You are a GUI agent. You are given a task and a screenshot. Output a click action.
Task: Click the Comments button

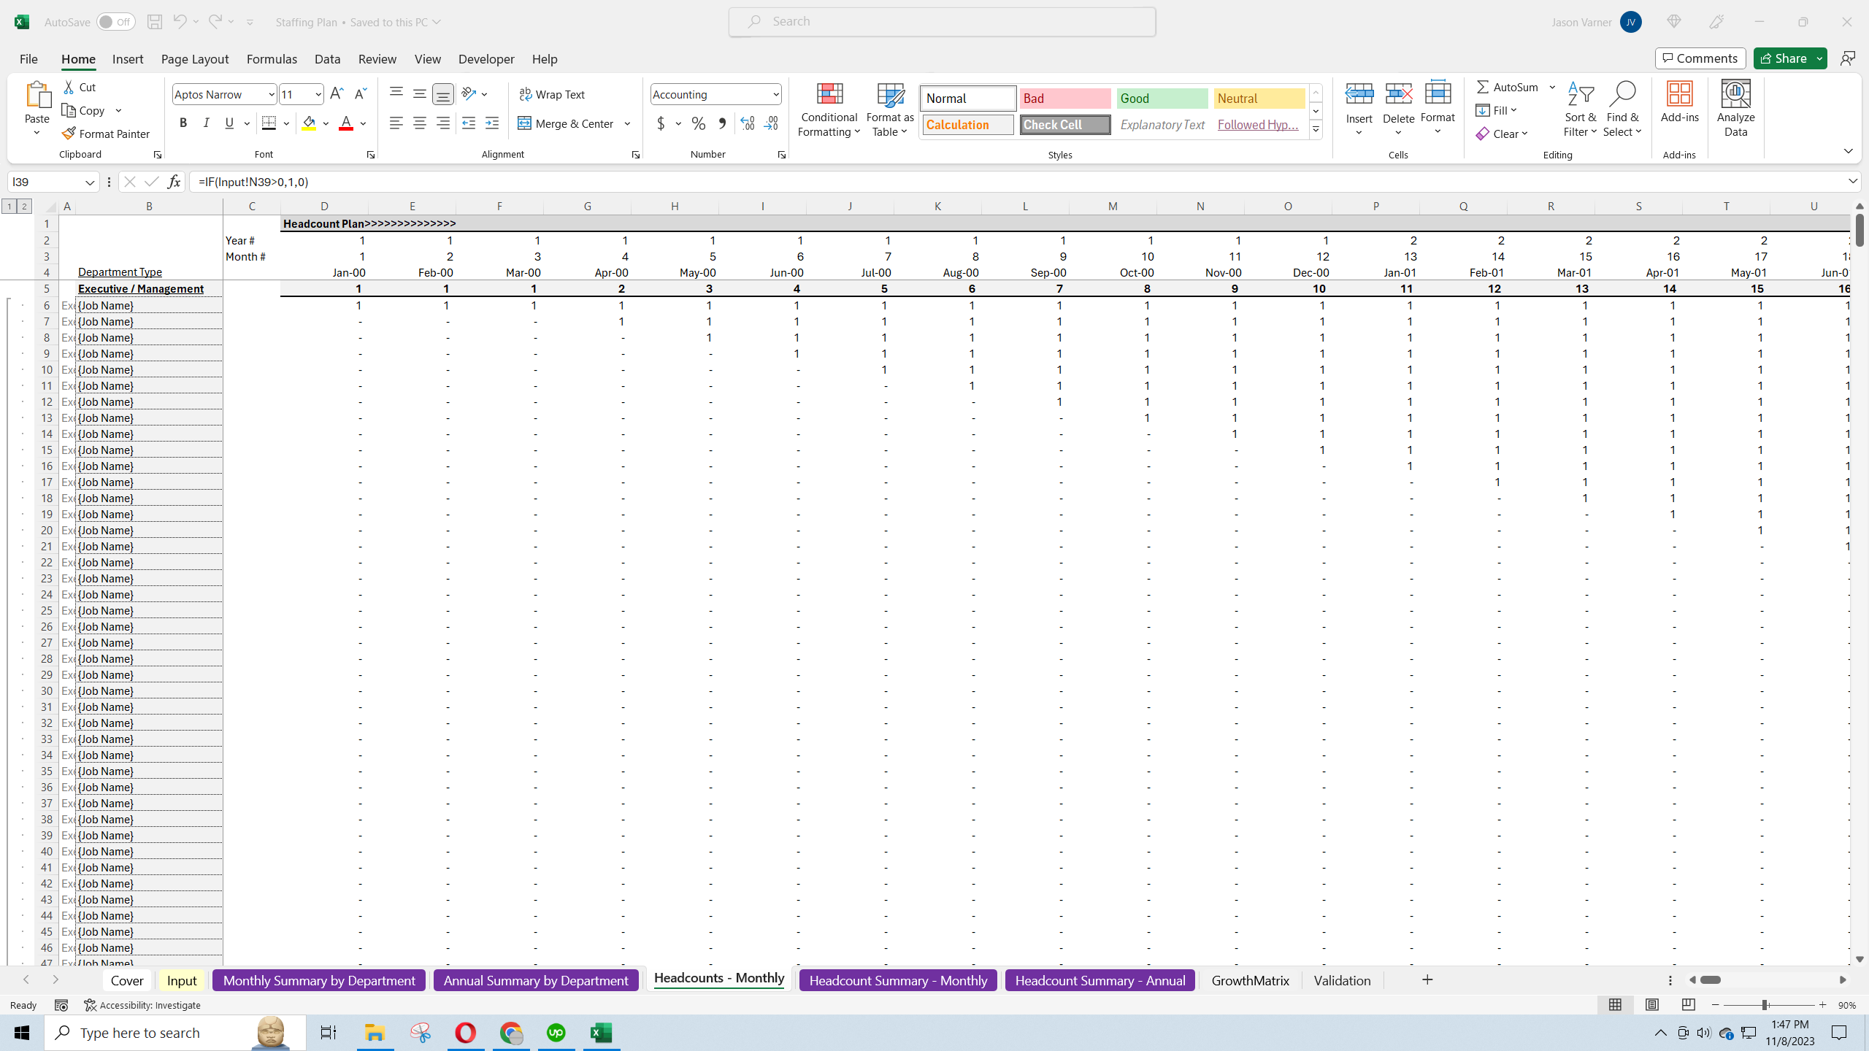click(x=1700, y=58)
